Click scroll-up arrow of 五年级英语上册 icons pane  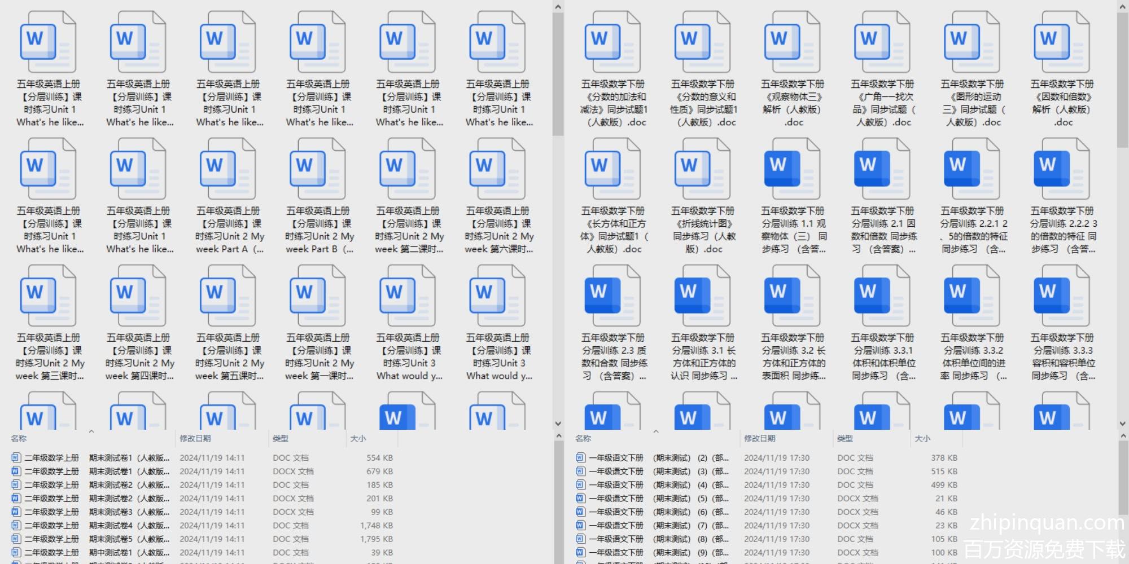[558, 7]
